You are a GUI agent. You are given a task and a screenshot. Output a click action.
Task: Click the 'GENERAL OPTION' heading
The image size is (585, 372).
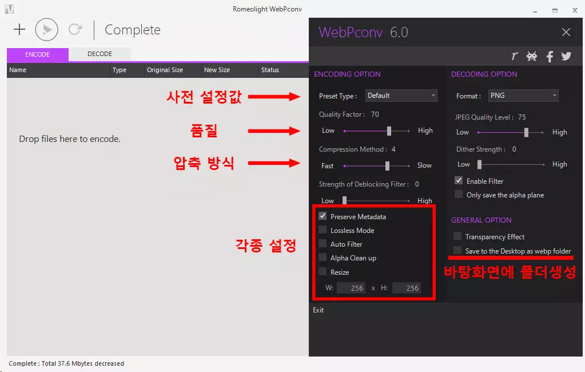pos(481,220)
